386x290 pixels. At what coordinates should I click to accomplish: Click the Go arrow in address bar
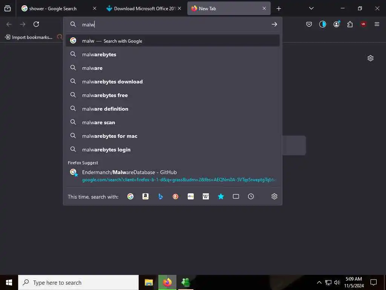(274, 24)
